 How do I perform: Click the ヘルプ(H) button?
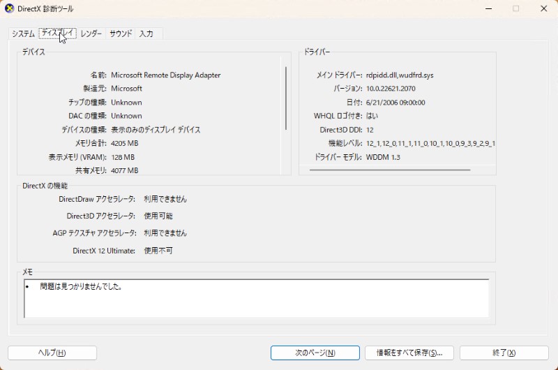(x=52, y=353)
